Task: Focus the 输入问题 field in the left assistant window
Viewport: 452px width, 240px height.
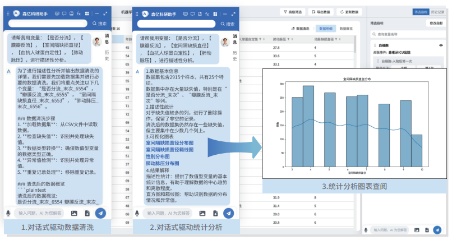Action: pyautogui.click(x=39, y=213)
